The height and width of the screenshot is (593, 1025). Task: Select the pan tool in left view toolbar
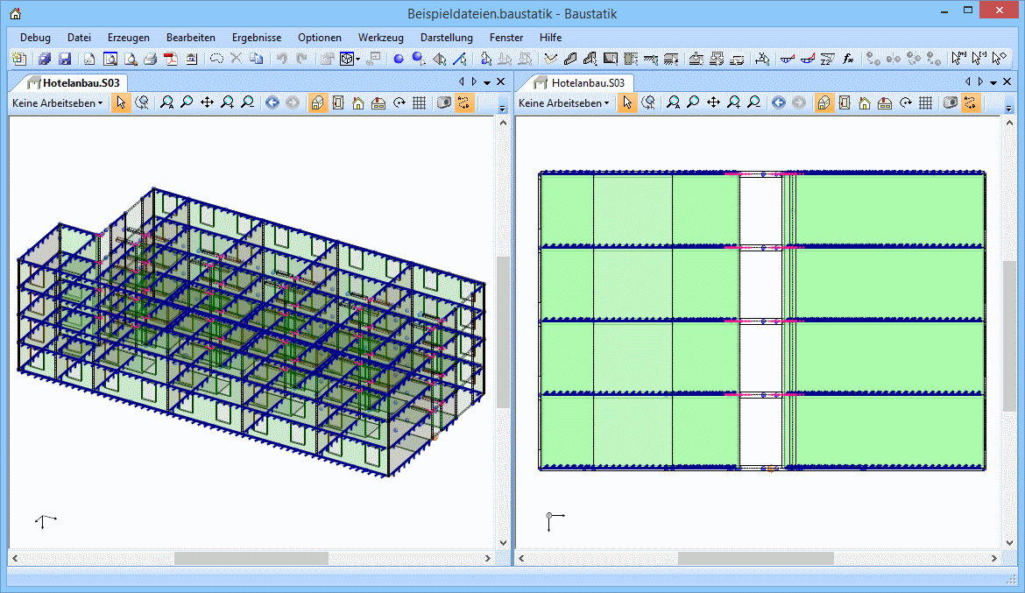[x=207, y=102]
